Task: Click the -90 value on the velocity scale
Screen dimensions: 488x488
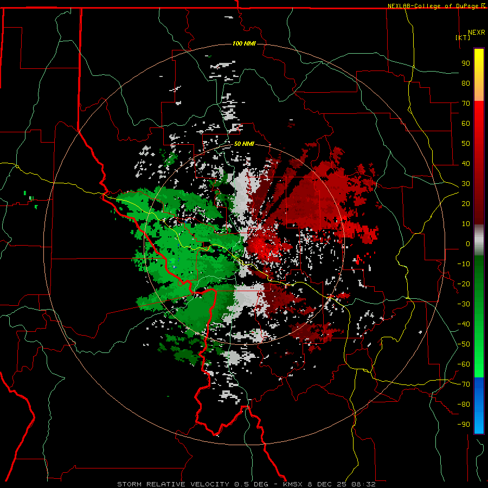Action: tap(464, 425)
